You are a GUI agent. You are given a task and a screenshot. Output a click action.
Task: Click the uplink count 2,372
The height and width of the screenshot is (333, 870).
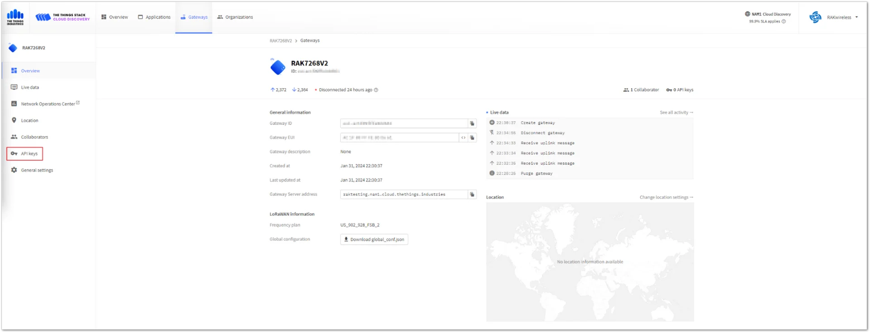[278, 90]
